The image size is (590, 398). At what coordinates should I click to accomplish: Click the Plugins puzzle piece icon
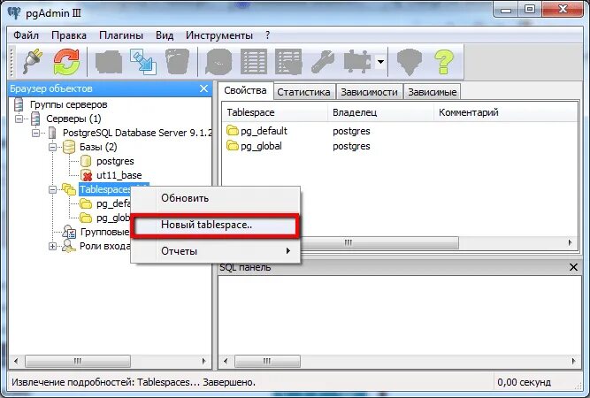pyautogui.click(x=357, y=61)
